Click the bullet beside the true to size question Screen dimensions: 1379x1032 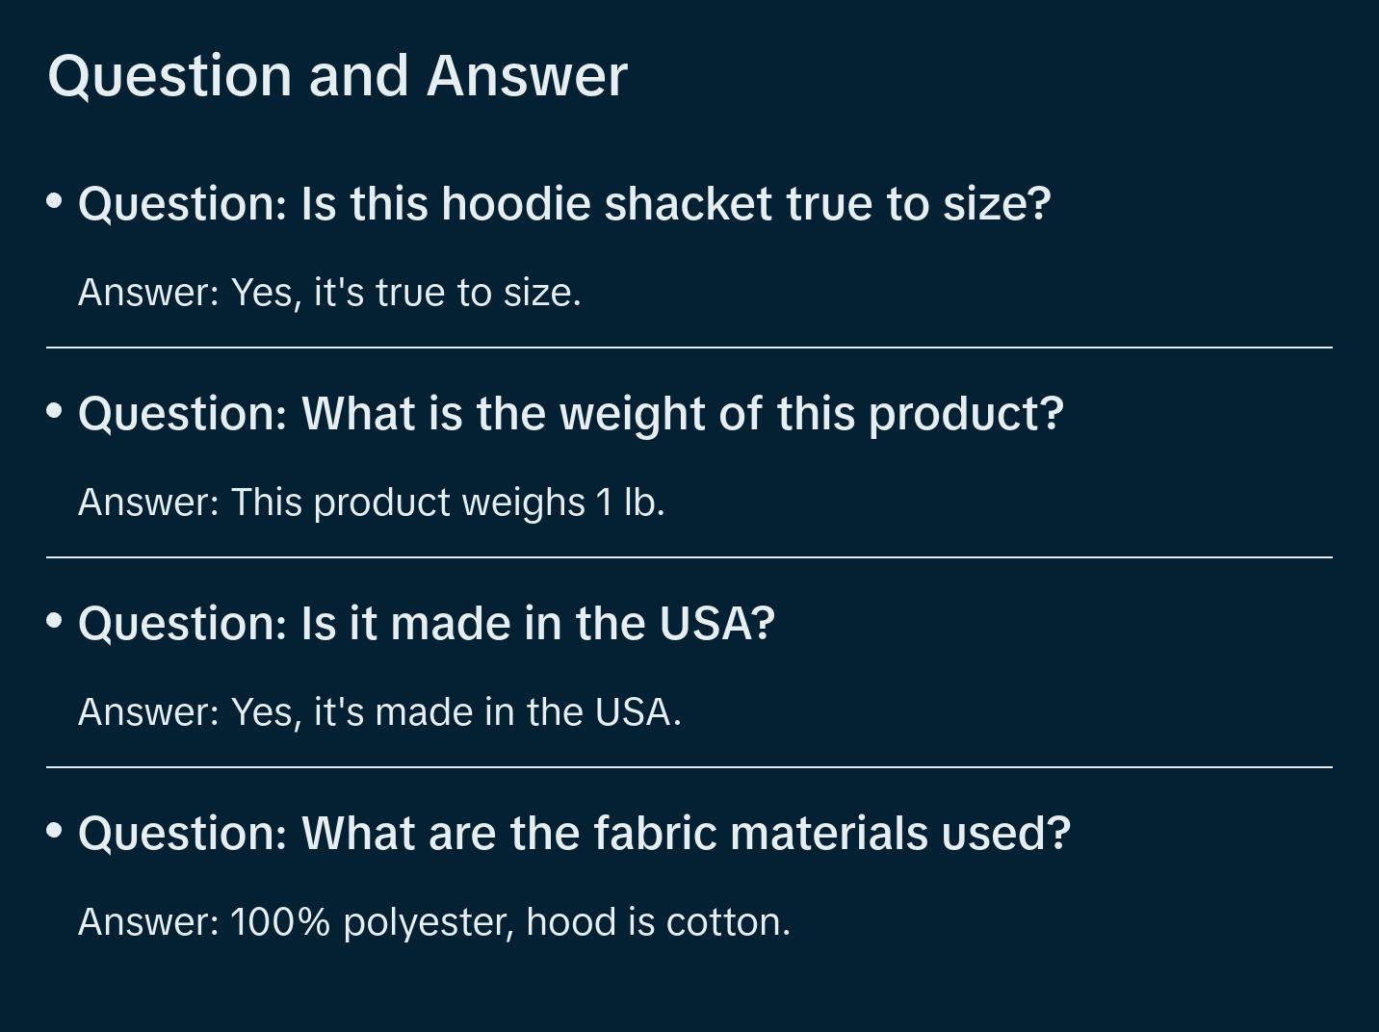pyautogui.click(x=55, y=201)
